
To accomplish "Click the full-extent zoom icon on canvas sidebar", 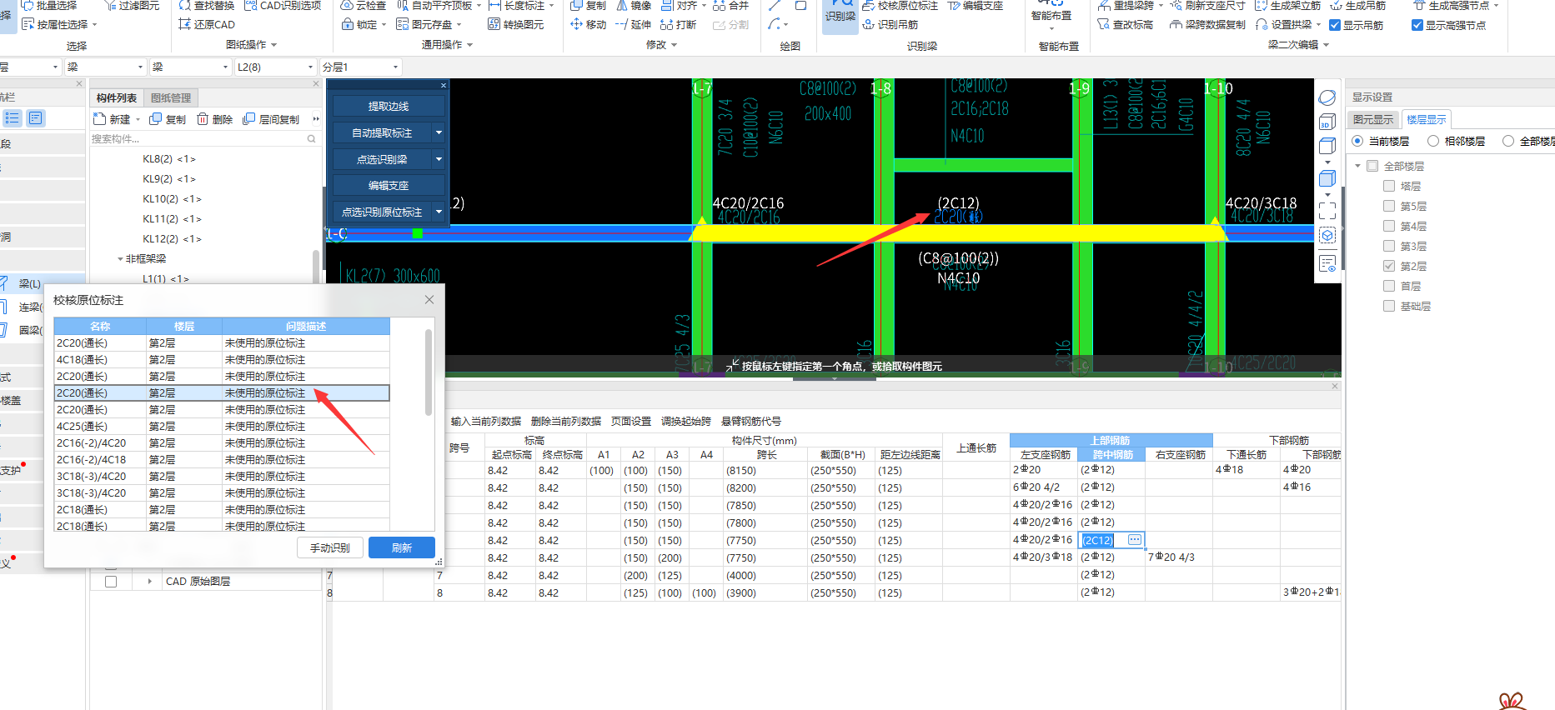I will click(1327, 210).
